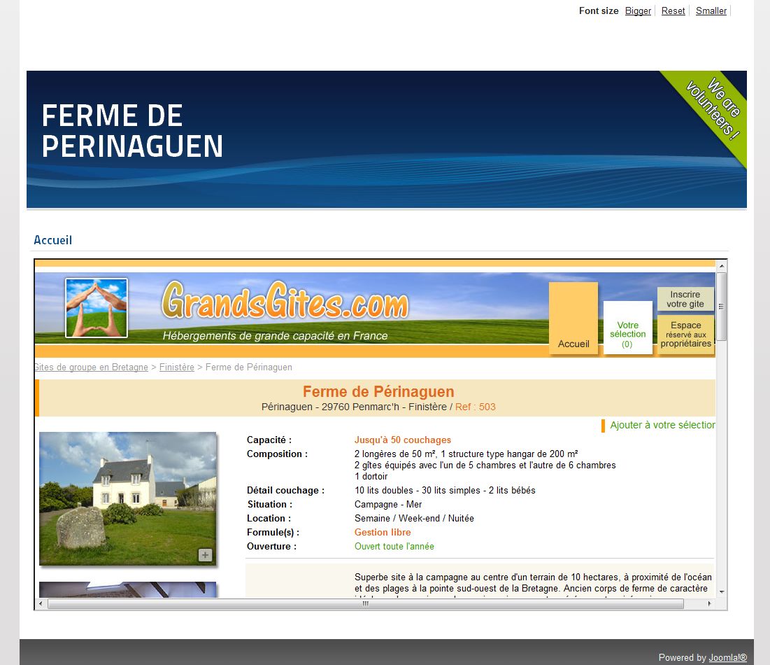770x665 pixels.
Task: Open the second partially visible photo thumbnail
Action: [x=128, y=590]
